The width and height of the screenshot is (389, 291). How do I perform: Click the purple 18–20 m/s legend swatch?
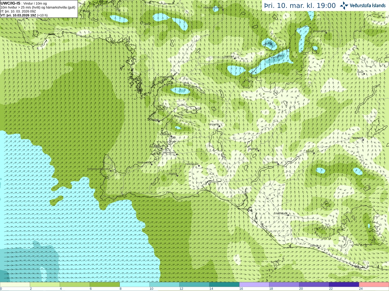[284, 285]
